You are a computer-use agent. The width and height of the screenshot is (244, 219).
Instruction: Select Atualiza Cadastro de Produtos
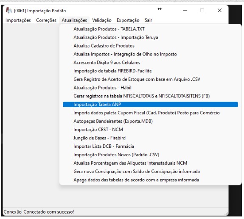tap(150, 46)
